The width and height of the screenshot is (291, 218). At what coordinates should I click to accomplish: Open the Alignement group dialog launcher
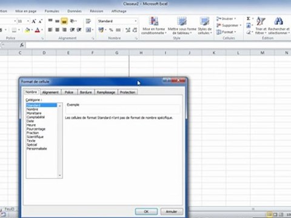pyautogui.click(x=93, y=38)
